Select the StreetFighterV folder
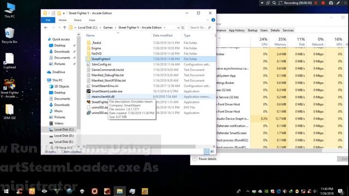Image resolution: width=349 pixels, height=196 pixels. [101, 59]
